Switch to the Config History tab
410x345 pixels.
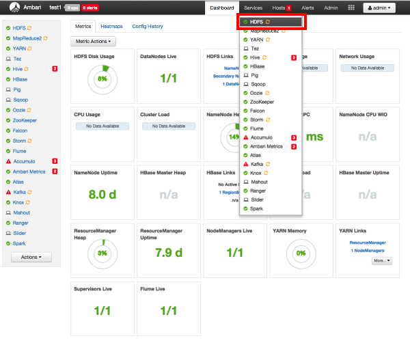148,26
